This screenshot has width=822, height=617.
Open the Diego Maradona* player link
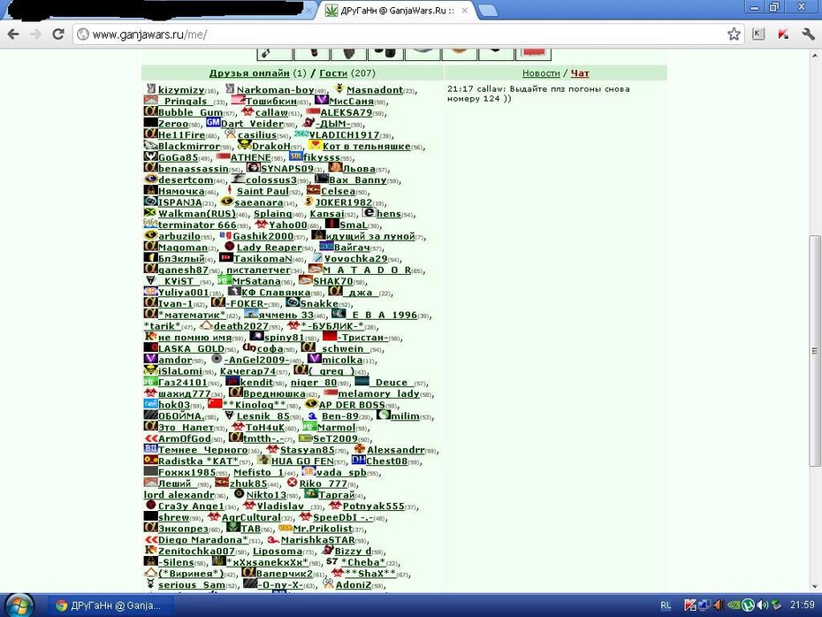[x=203, y=540]
